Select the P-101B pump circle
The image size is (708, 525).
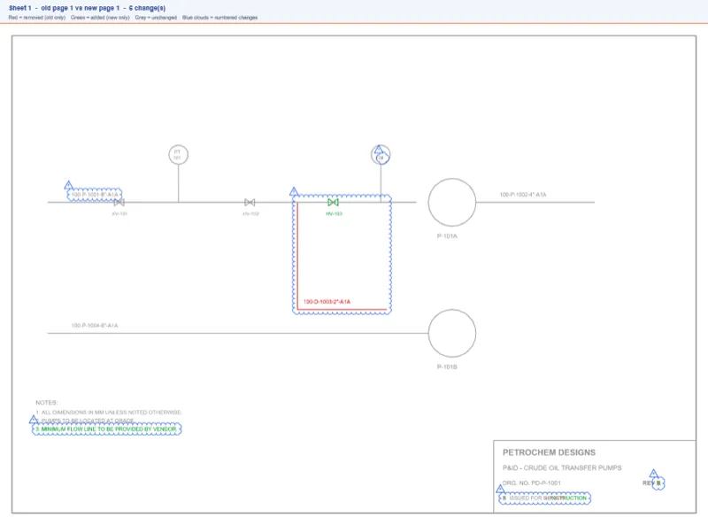[x=452, y=334]
